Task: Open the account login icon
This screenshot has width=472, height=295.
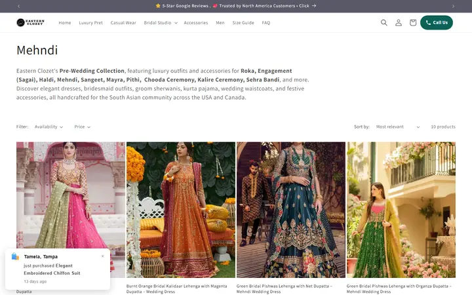Action: pos(399,22)
